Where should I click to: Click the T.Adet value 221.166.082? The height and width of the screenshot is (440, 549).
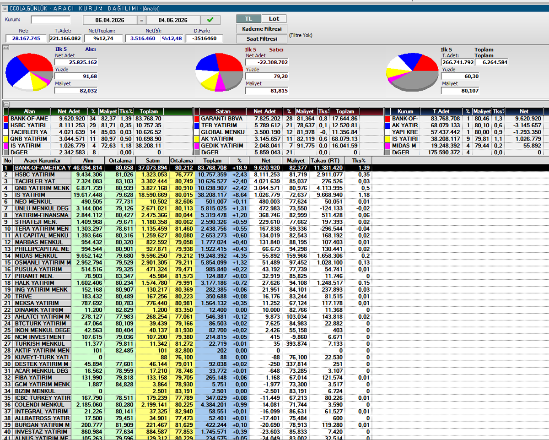coord(65,38)
